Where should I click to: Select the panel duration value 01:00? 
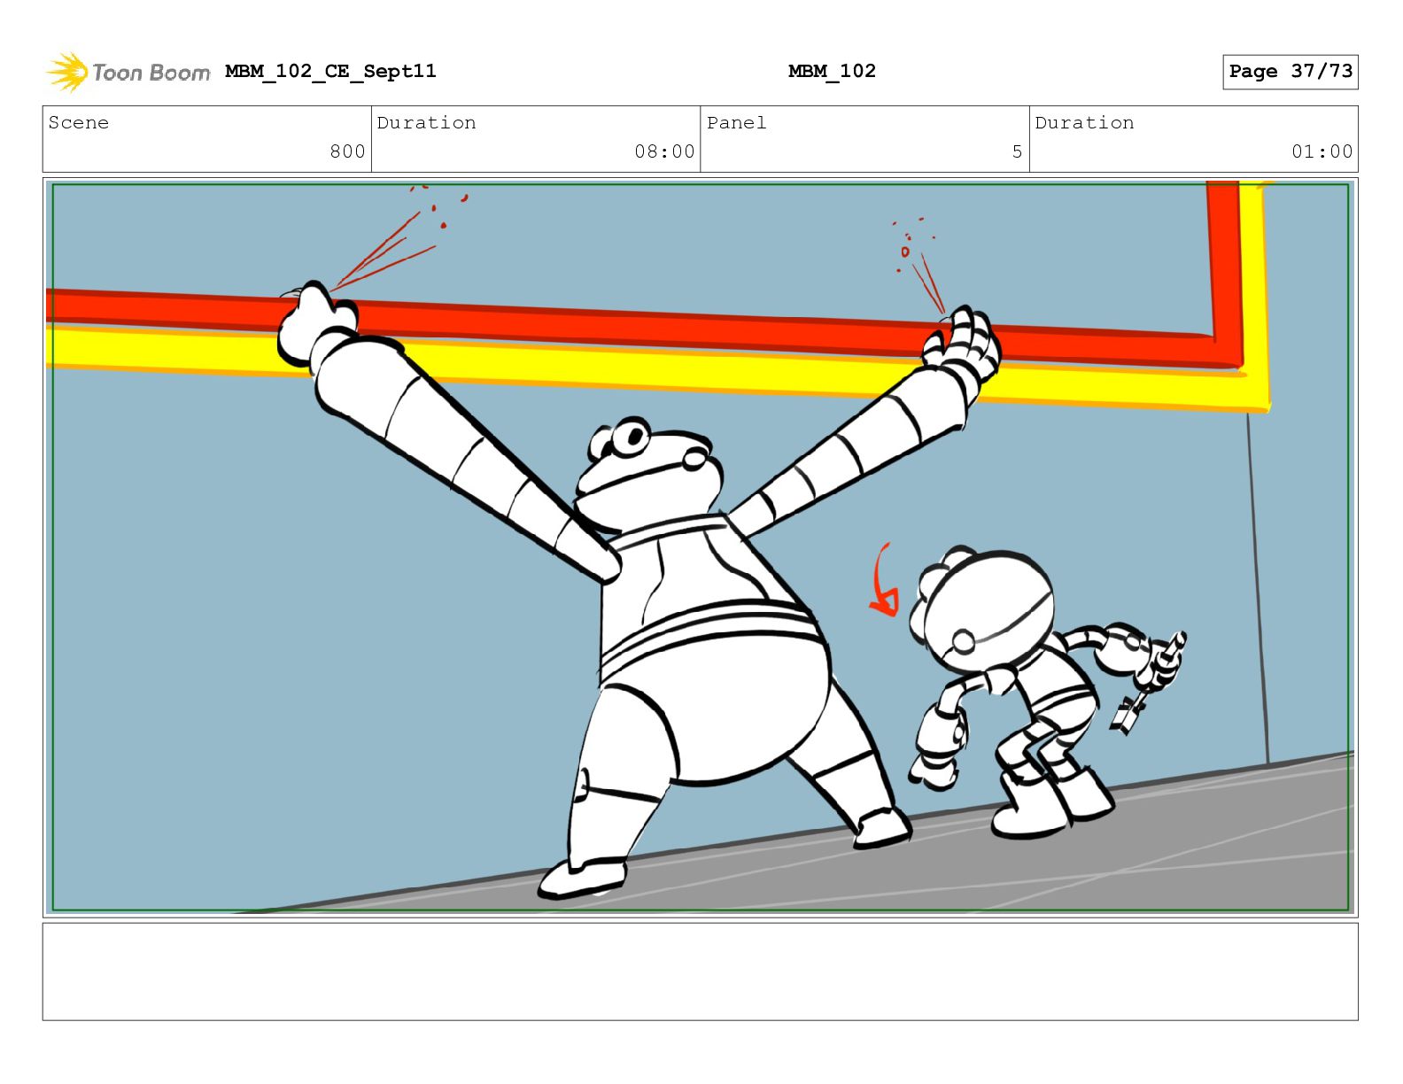[x=1322, y=151]
